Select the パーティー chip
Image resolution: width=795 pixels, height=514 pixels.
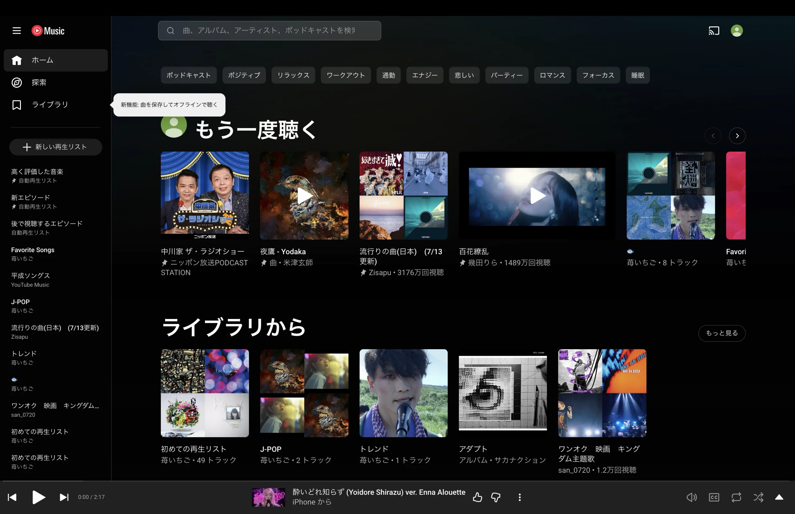coord(507,75)
